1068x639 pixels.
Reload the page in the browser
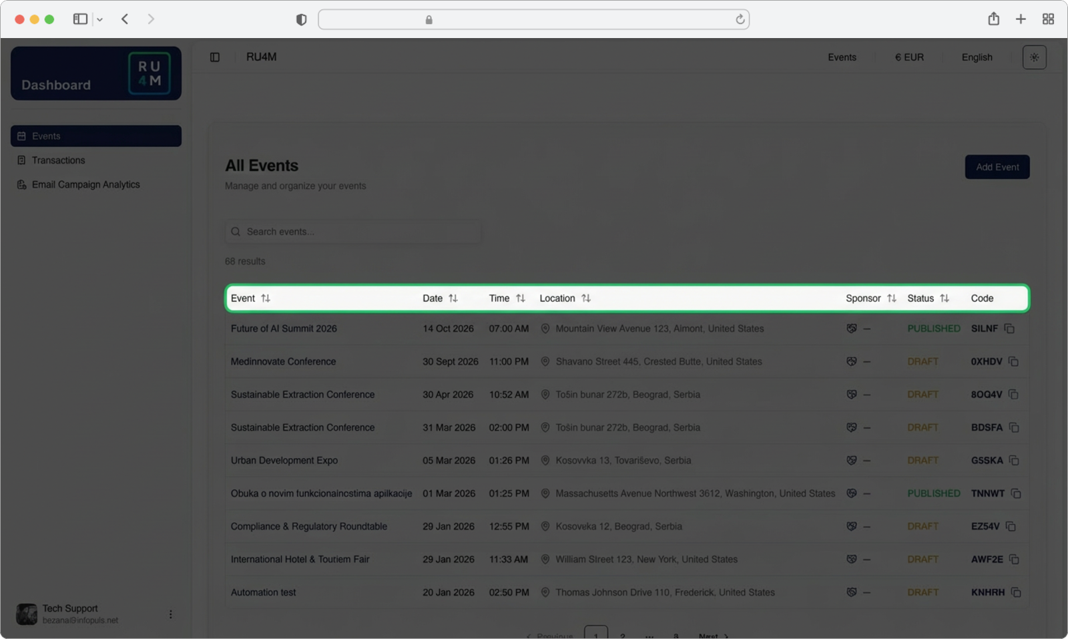(740, 19)
